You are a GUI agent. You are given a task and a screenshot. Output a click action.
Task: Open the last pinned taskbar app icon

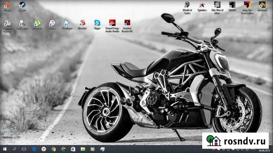tap(102, 149)
